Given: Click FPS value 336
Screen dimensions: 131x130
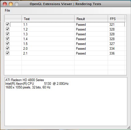Looking at the screenshot, I should tap(112, 53).
